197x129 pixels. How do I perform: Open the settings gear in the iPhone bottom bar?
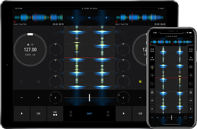(158, 117)
